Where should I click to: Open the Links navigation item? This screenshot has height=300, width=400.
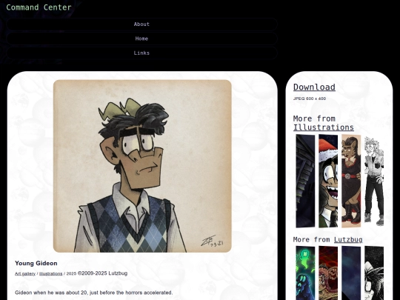tap(141, 53)
